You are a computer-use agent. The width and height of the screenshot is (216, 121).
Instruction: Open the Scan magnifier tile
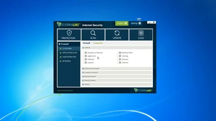93,35
